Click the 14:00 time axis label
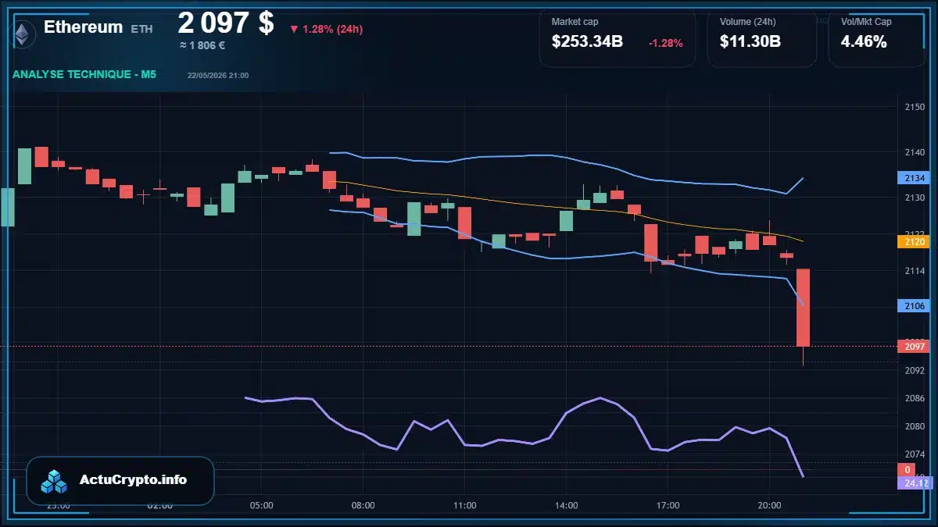Viewport: 938px width, 527px height. coord(566,505)
